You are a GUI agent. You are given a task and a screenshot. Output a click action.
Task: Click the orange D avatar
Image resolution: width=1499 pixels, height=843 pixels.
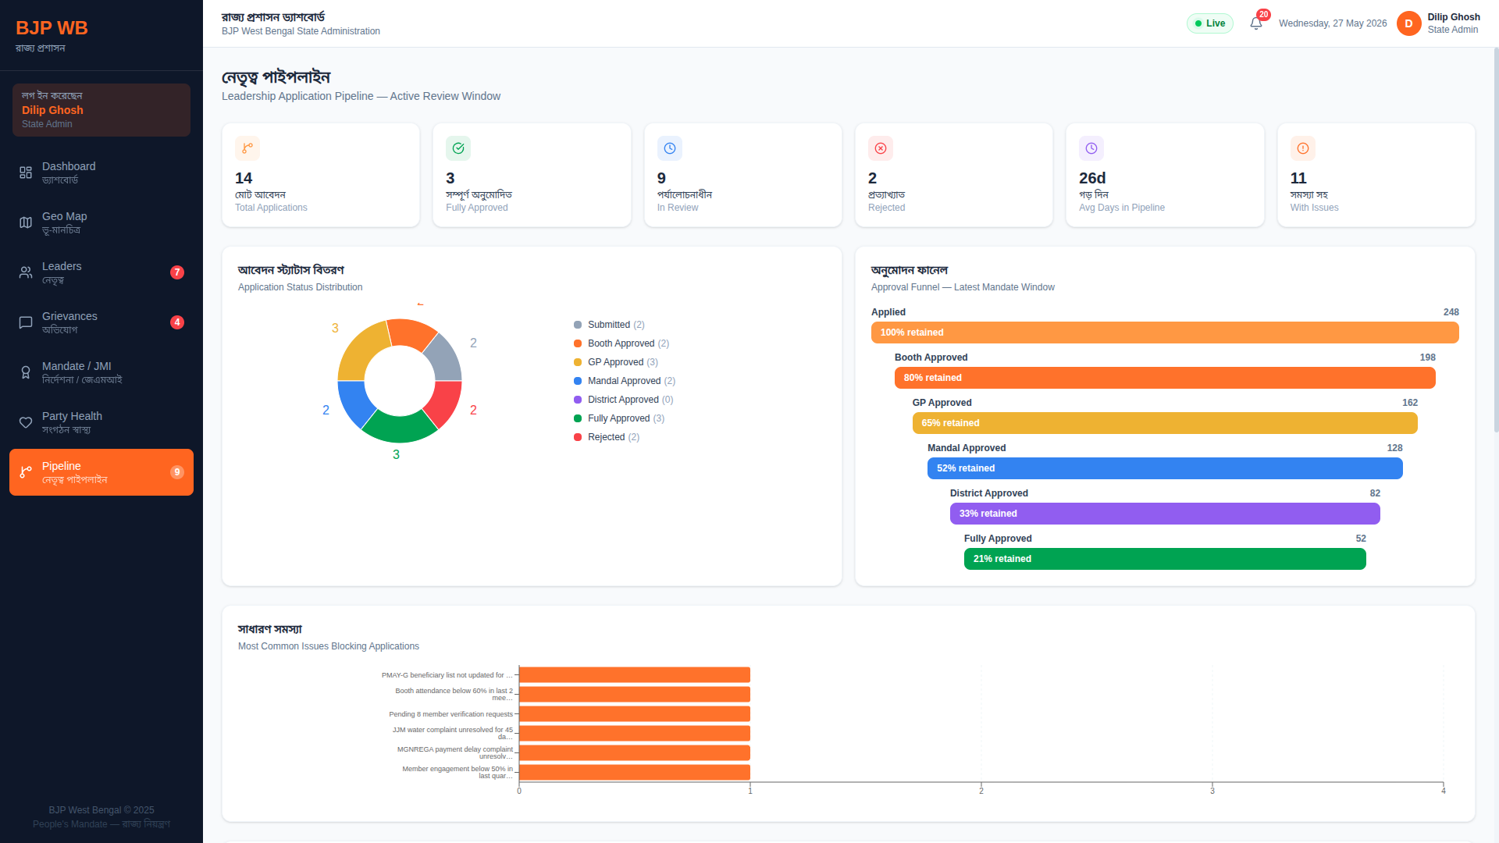pyautogui.click(x=1408, y=23)
